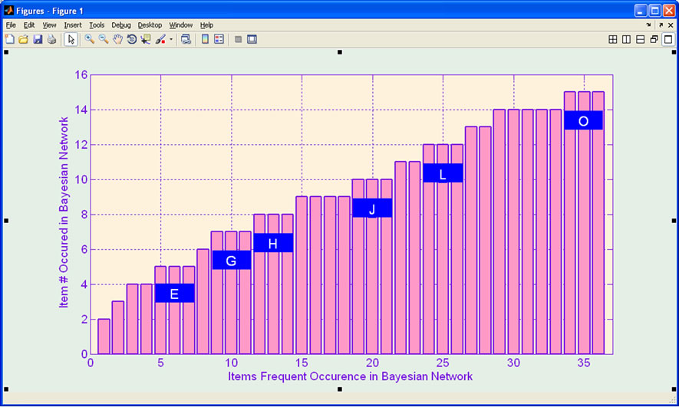
Task: Activate the Rotate 3D tool
Action: click(132, 39)
